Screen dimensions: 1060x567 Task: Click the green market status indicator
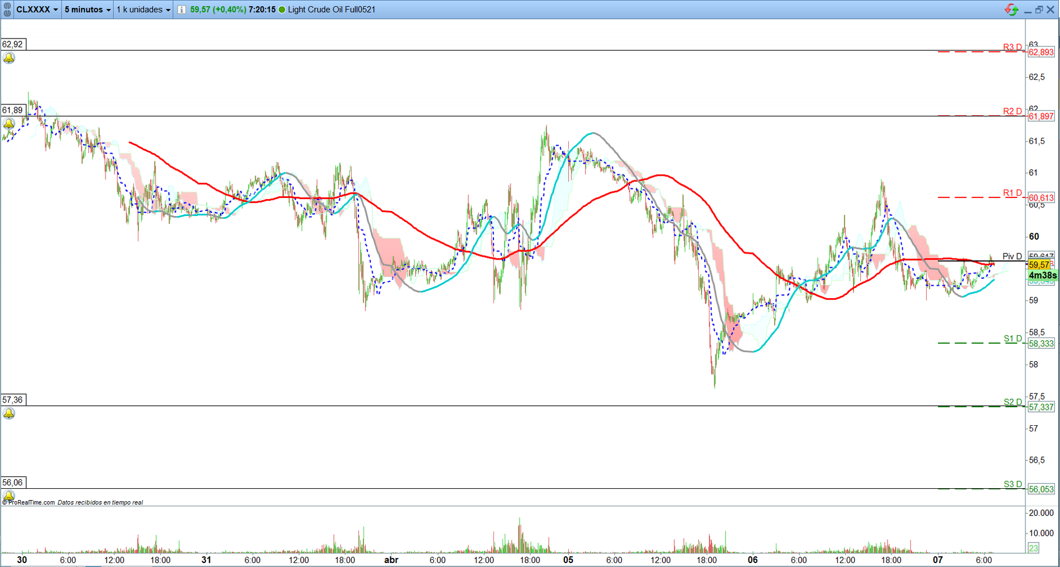(x=282, y=10)
